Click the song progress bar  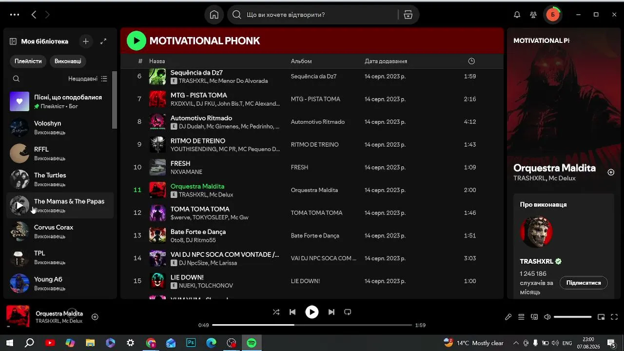click(x=312, y=325)
